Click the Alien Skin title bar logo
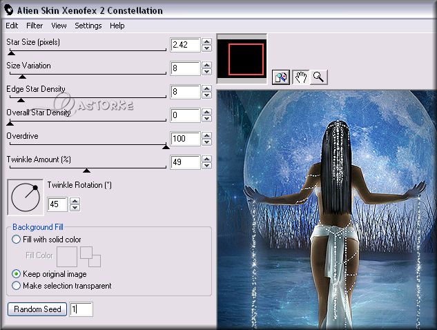The image size is (437, 330). (x=9, y=10)
